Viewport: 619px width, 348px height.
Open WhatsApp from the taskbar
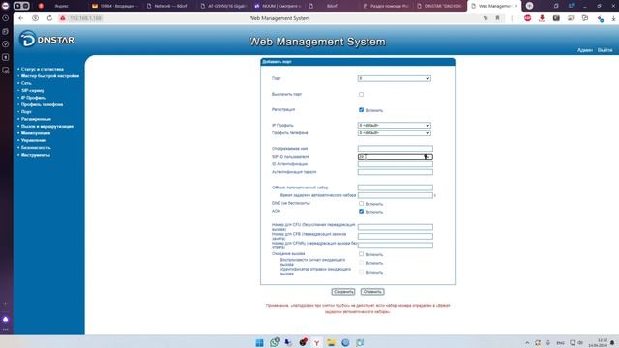tap(274, 342)
